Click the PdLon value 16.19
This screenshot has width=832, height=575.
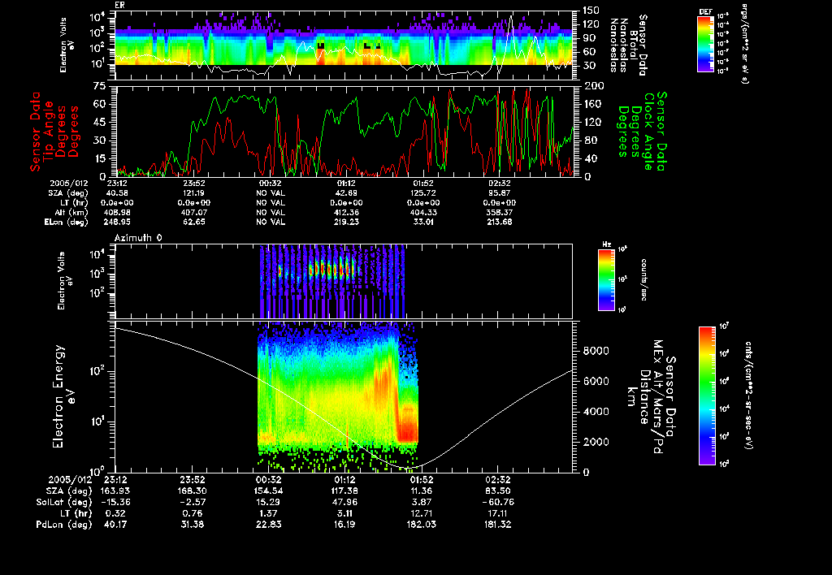(344, 524)
